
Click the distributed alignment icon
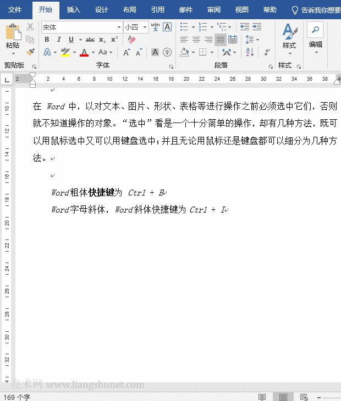233,40
